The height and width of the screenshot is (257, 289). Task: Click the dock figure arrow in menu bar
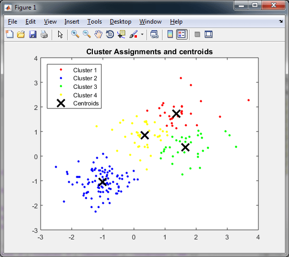pos(280,22)
